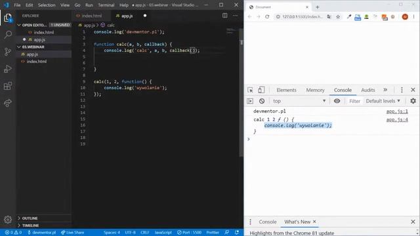Click the Spaces: 4 indentation setting
Image resolution: width=420 pixels, height=236 pixels.
pos(112,232)
